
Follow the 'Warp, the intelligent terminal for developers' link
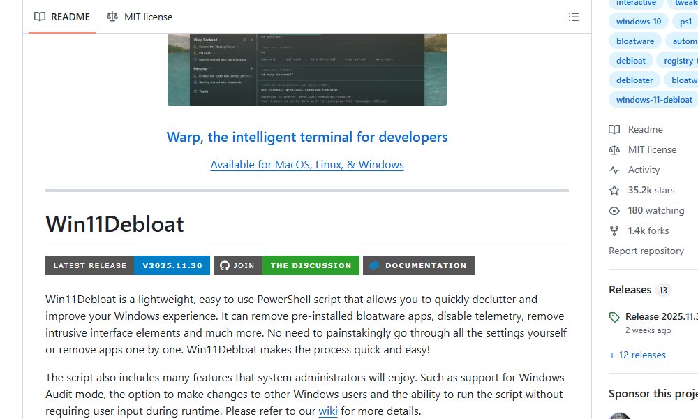(307, 137)
